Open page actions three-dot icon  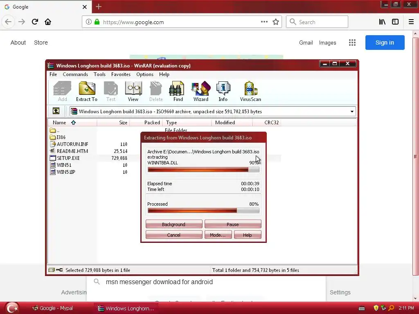[x=264, y=22]
